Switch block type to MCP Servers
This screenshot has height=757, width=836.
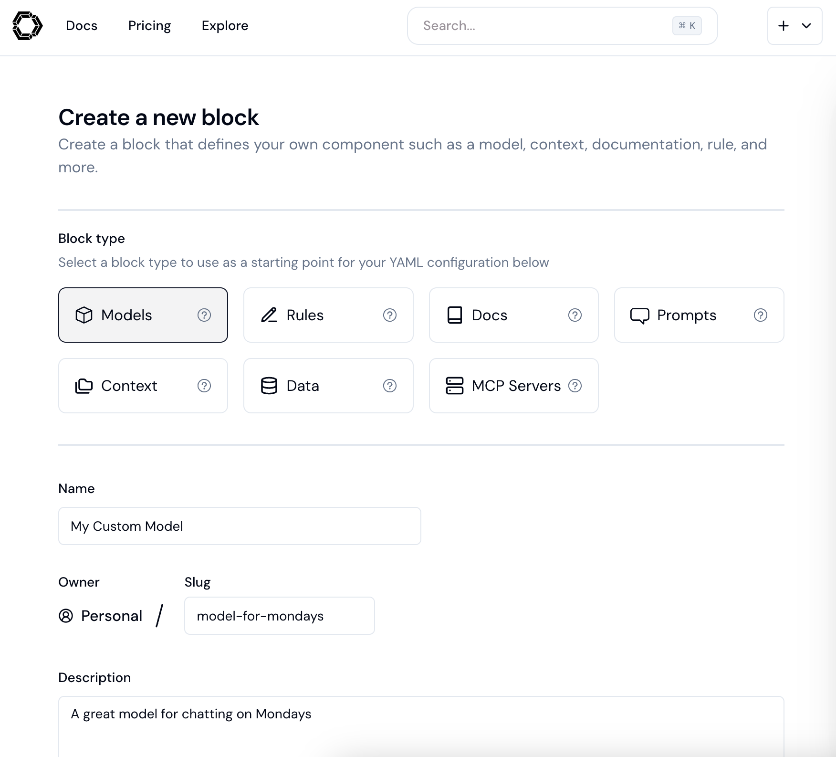coord(513,386)
